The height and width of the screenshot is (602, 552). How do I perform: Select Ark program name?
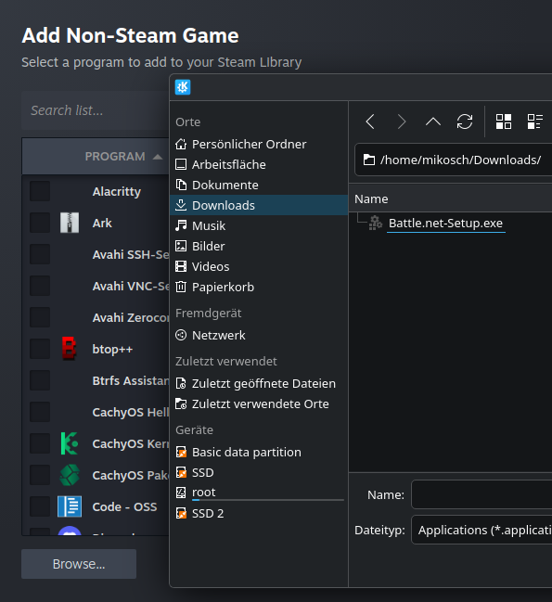point(102,223)
